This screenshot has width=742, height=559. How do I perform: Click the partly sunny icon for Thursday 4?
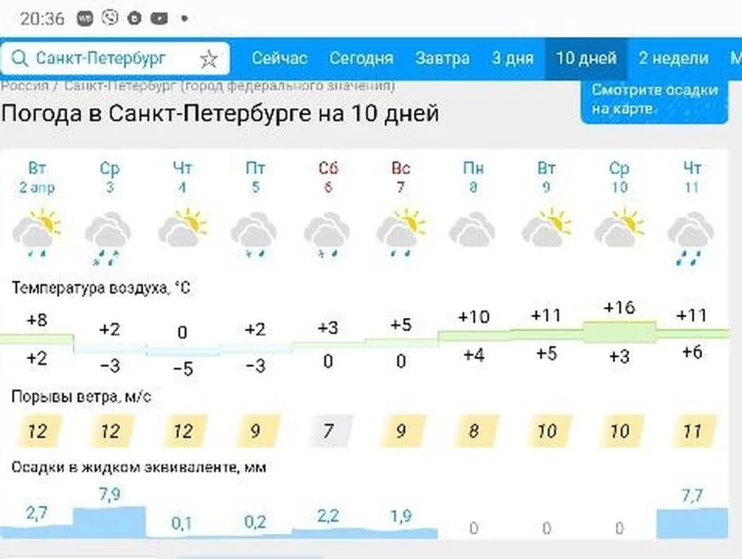[182, 228]
